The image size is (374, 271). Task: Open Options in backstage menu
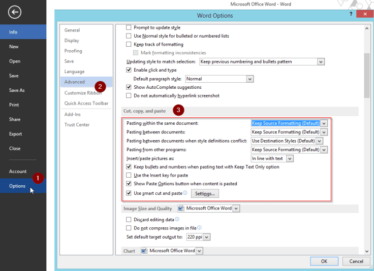coord(23,186)
